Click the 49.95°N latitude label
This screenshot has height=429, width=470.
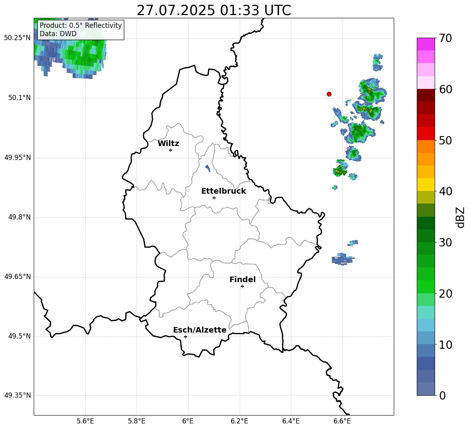pos(17,158)
